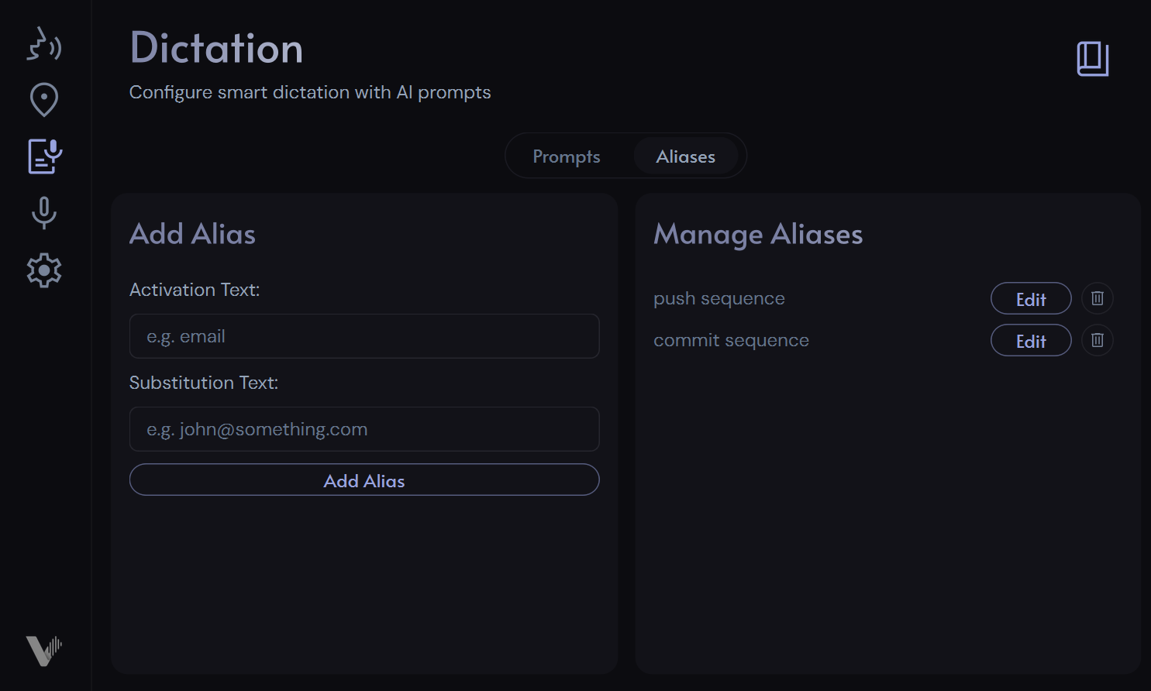Click the Substitution Text input field
This screenshot has height=691, width=1151.
pyautogui.click(x=364, y=429)
